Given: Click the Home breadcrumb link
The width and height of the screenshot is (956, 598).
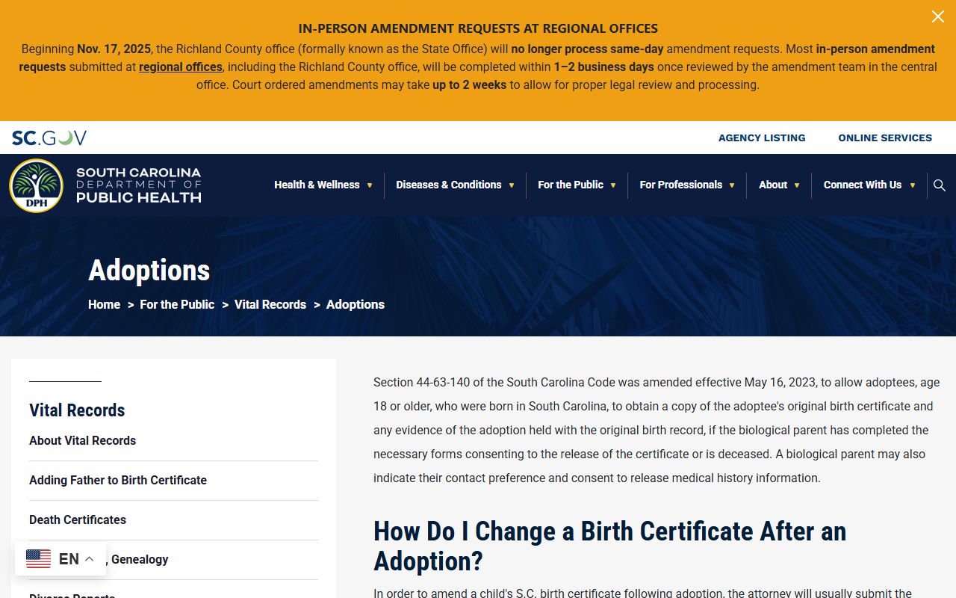Looking at the screenshot, I should click(104, 304).
